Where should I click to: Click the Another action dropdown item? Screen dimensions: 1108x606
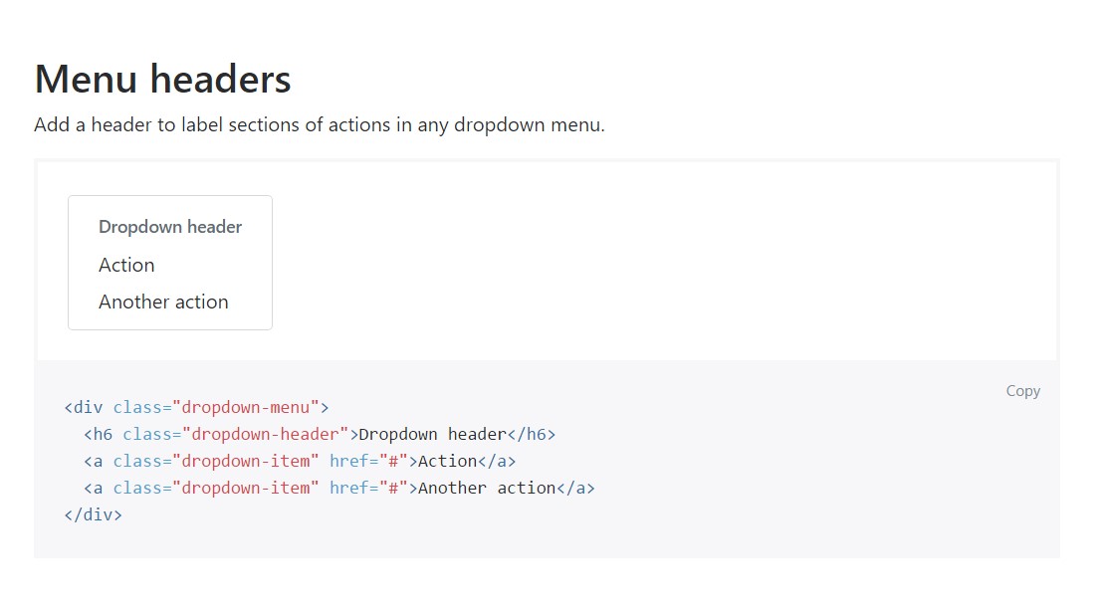(x=162, y=302)
